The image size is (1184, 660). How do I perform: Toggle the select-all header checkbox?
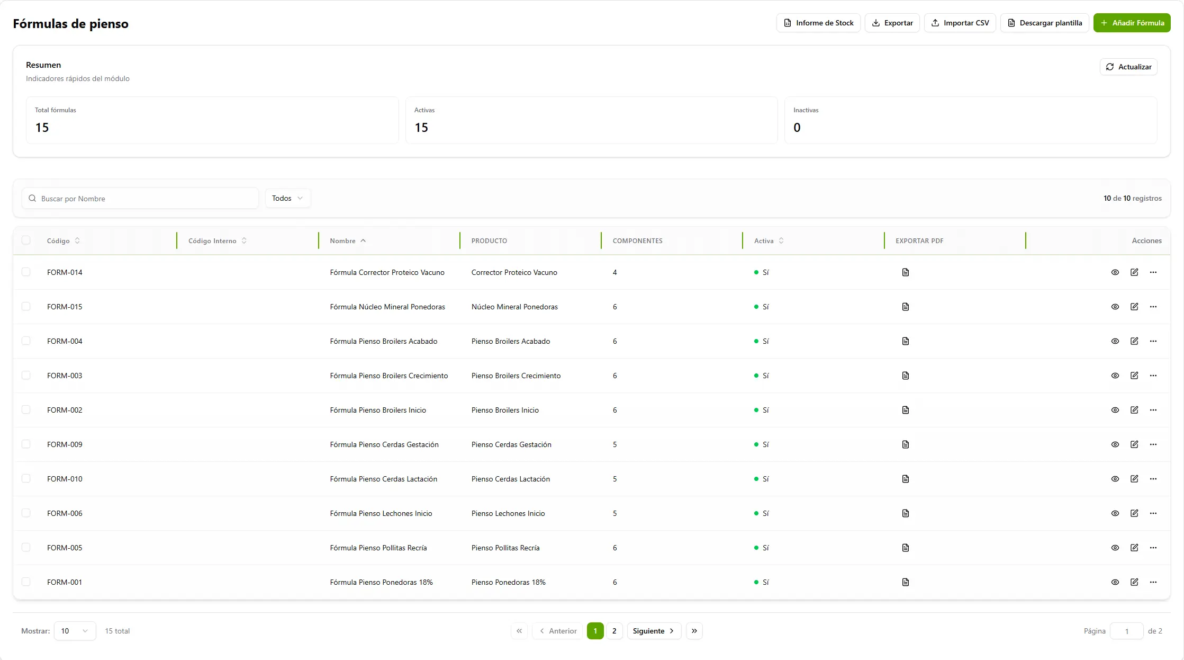[x=26, y=240]
